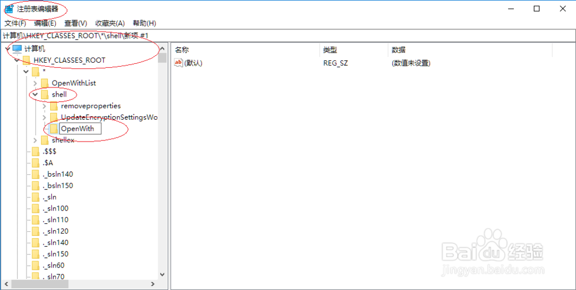This screenshot has width=576, height=290.
Task: Click the ._sln110 folder icon
Action: pyautogui.click(x=36, y=220)
